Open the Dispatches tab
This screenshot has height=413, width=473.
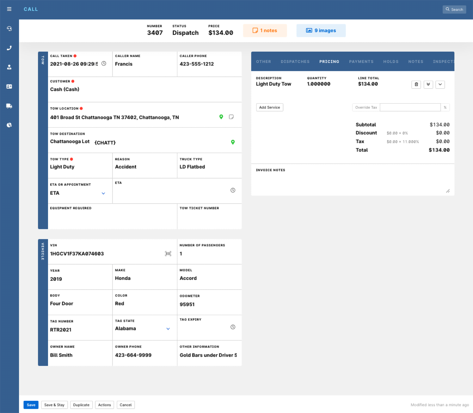[x=295, y=61]
